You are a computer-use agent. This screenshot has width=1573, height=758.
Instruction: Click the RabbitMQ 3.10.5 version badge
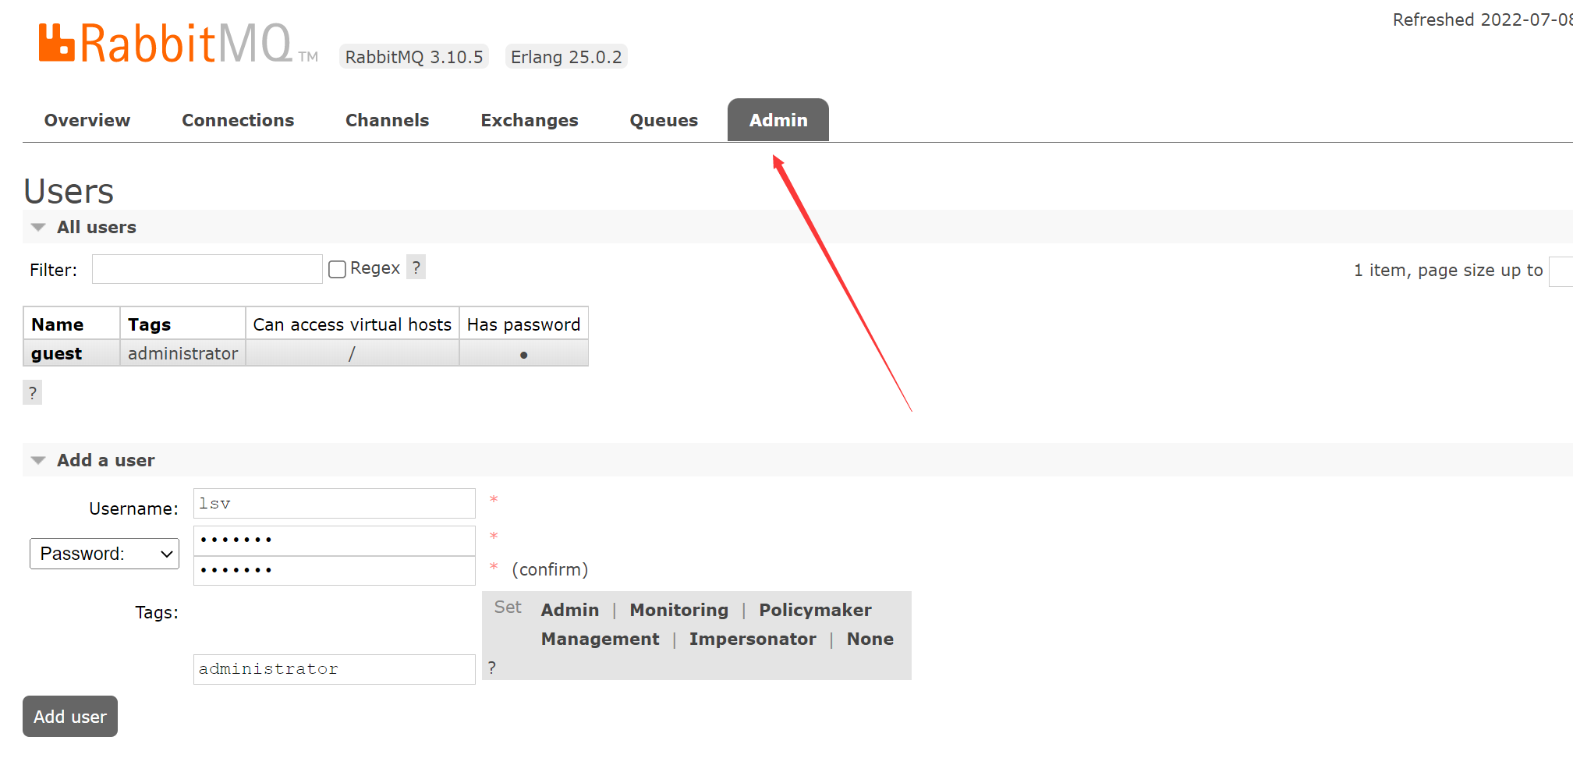(414, 57)
